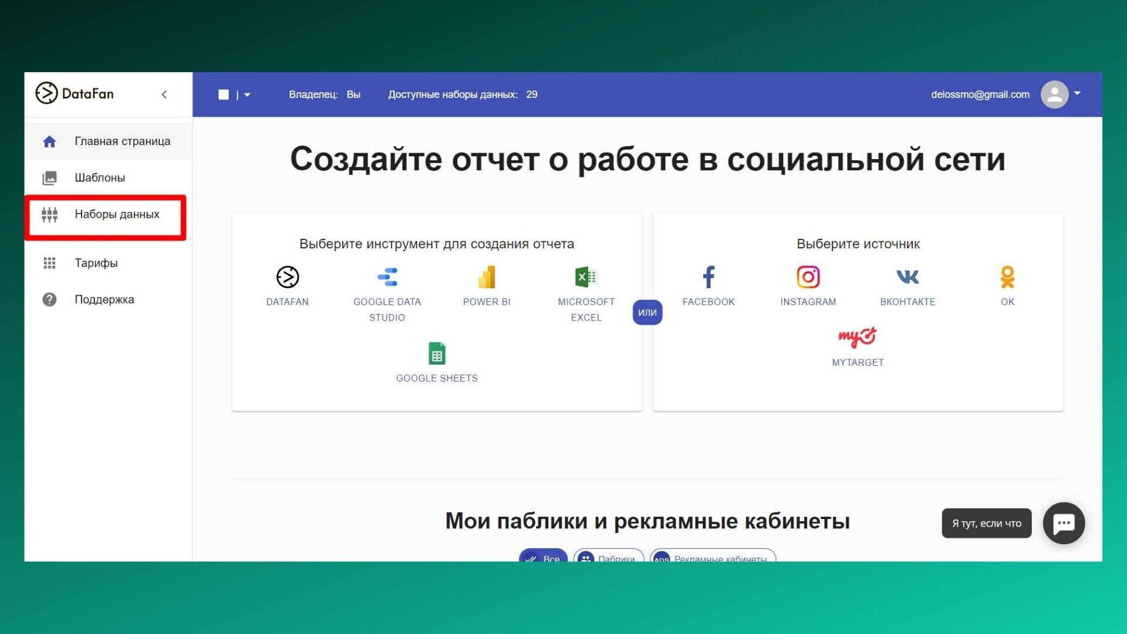The width and height of the screenshot is (1127, 634).
Task: Open the Поддержка menu item
Action: coord(108,299)
